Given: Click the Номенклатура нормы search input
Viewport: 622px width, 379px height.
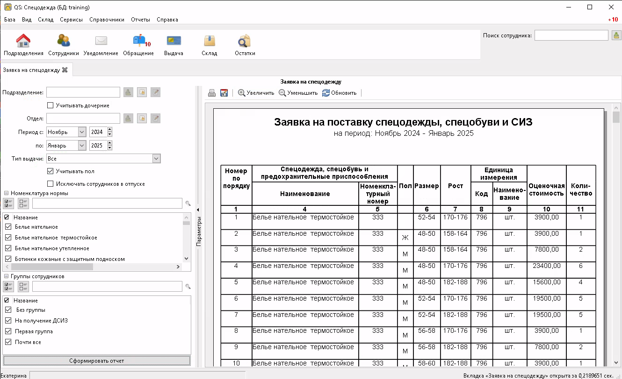Looking at the screenshot, I should pos(107,204).
